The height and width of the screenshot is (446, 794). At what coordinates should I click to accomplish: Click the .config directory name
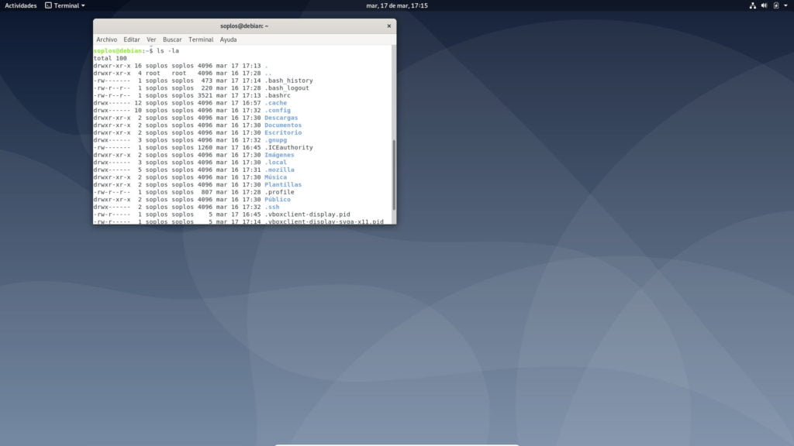coord(278,110)
